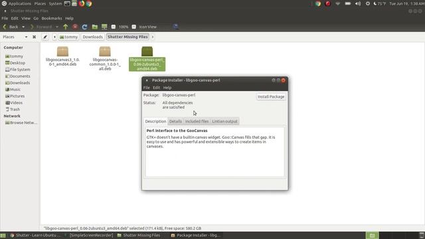This screenshot has height=239, width=425.
Task: Click the Computer toolbar icon
Action: (104, 27)
